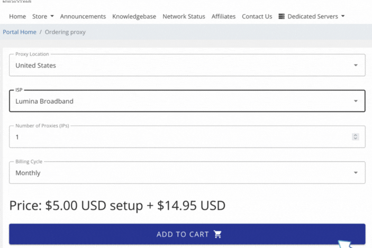372x248 pixels.
Task: Select Knowledgebase in the navigation bar
Action: (x=134, y=16)
